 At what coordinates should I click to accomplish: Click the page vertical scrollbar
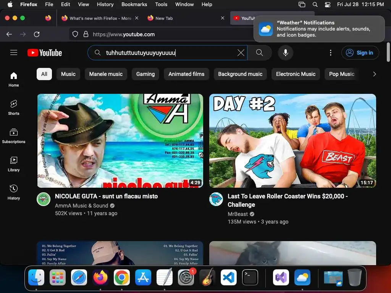[388, 52]
